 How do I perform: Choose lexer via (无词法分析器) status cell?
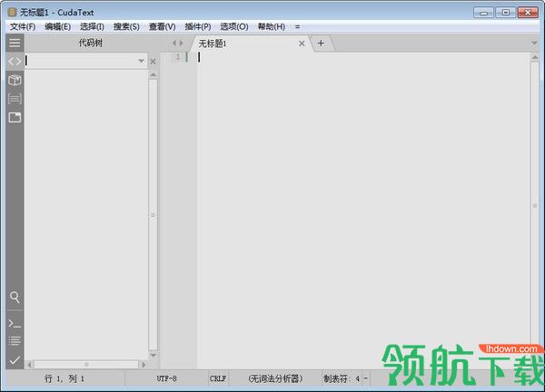click(x=275, y=378)
